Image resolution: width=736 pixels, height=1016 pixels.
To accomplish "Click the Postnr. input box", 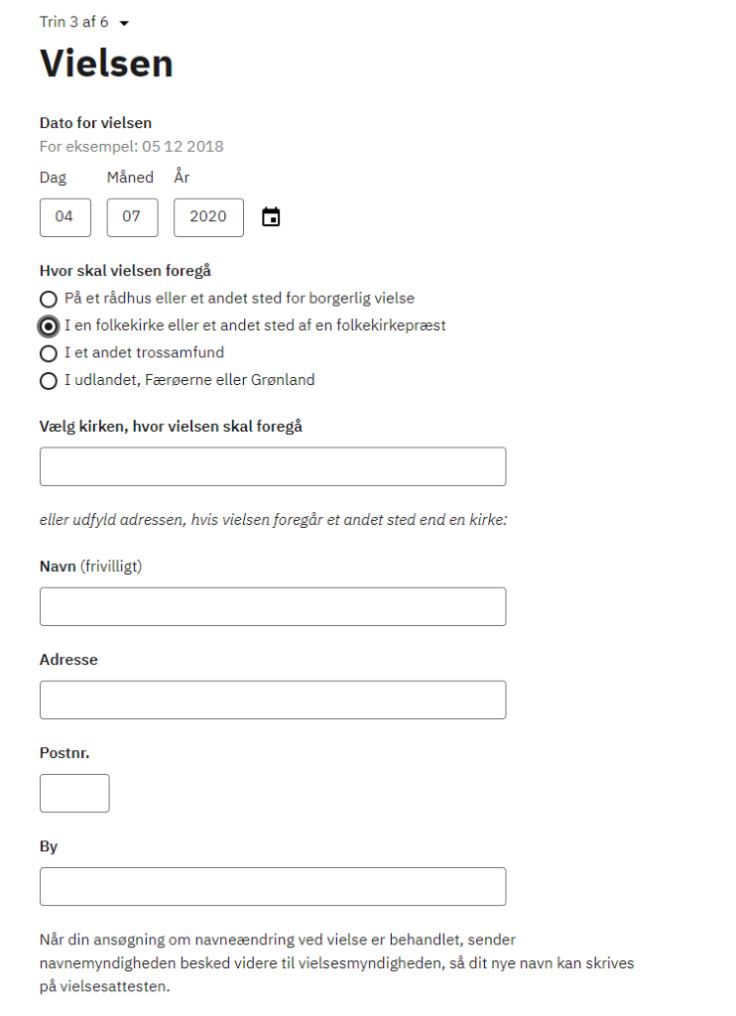I will pyautogui.click(x=74, y=793).
